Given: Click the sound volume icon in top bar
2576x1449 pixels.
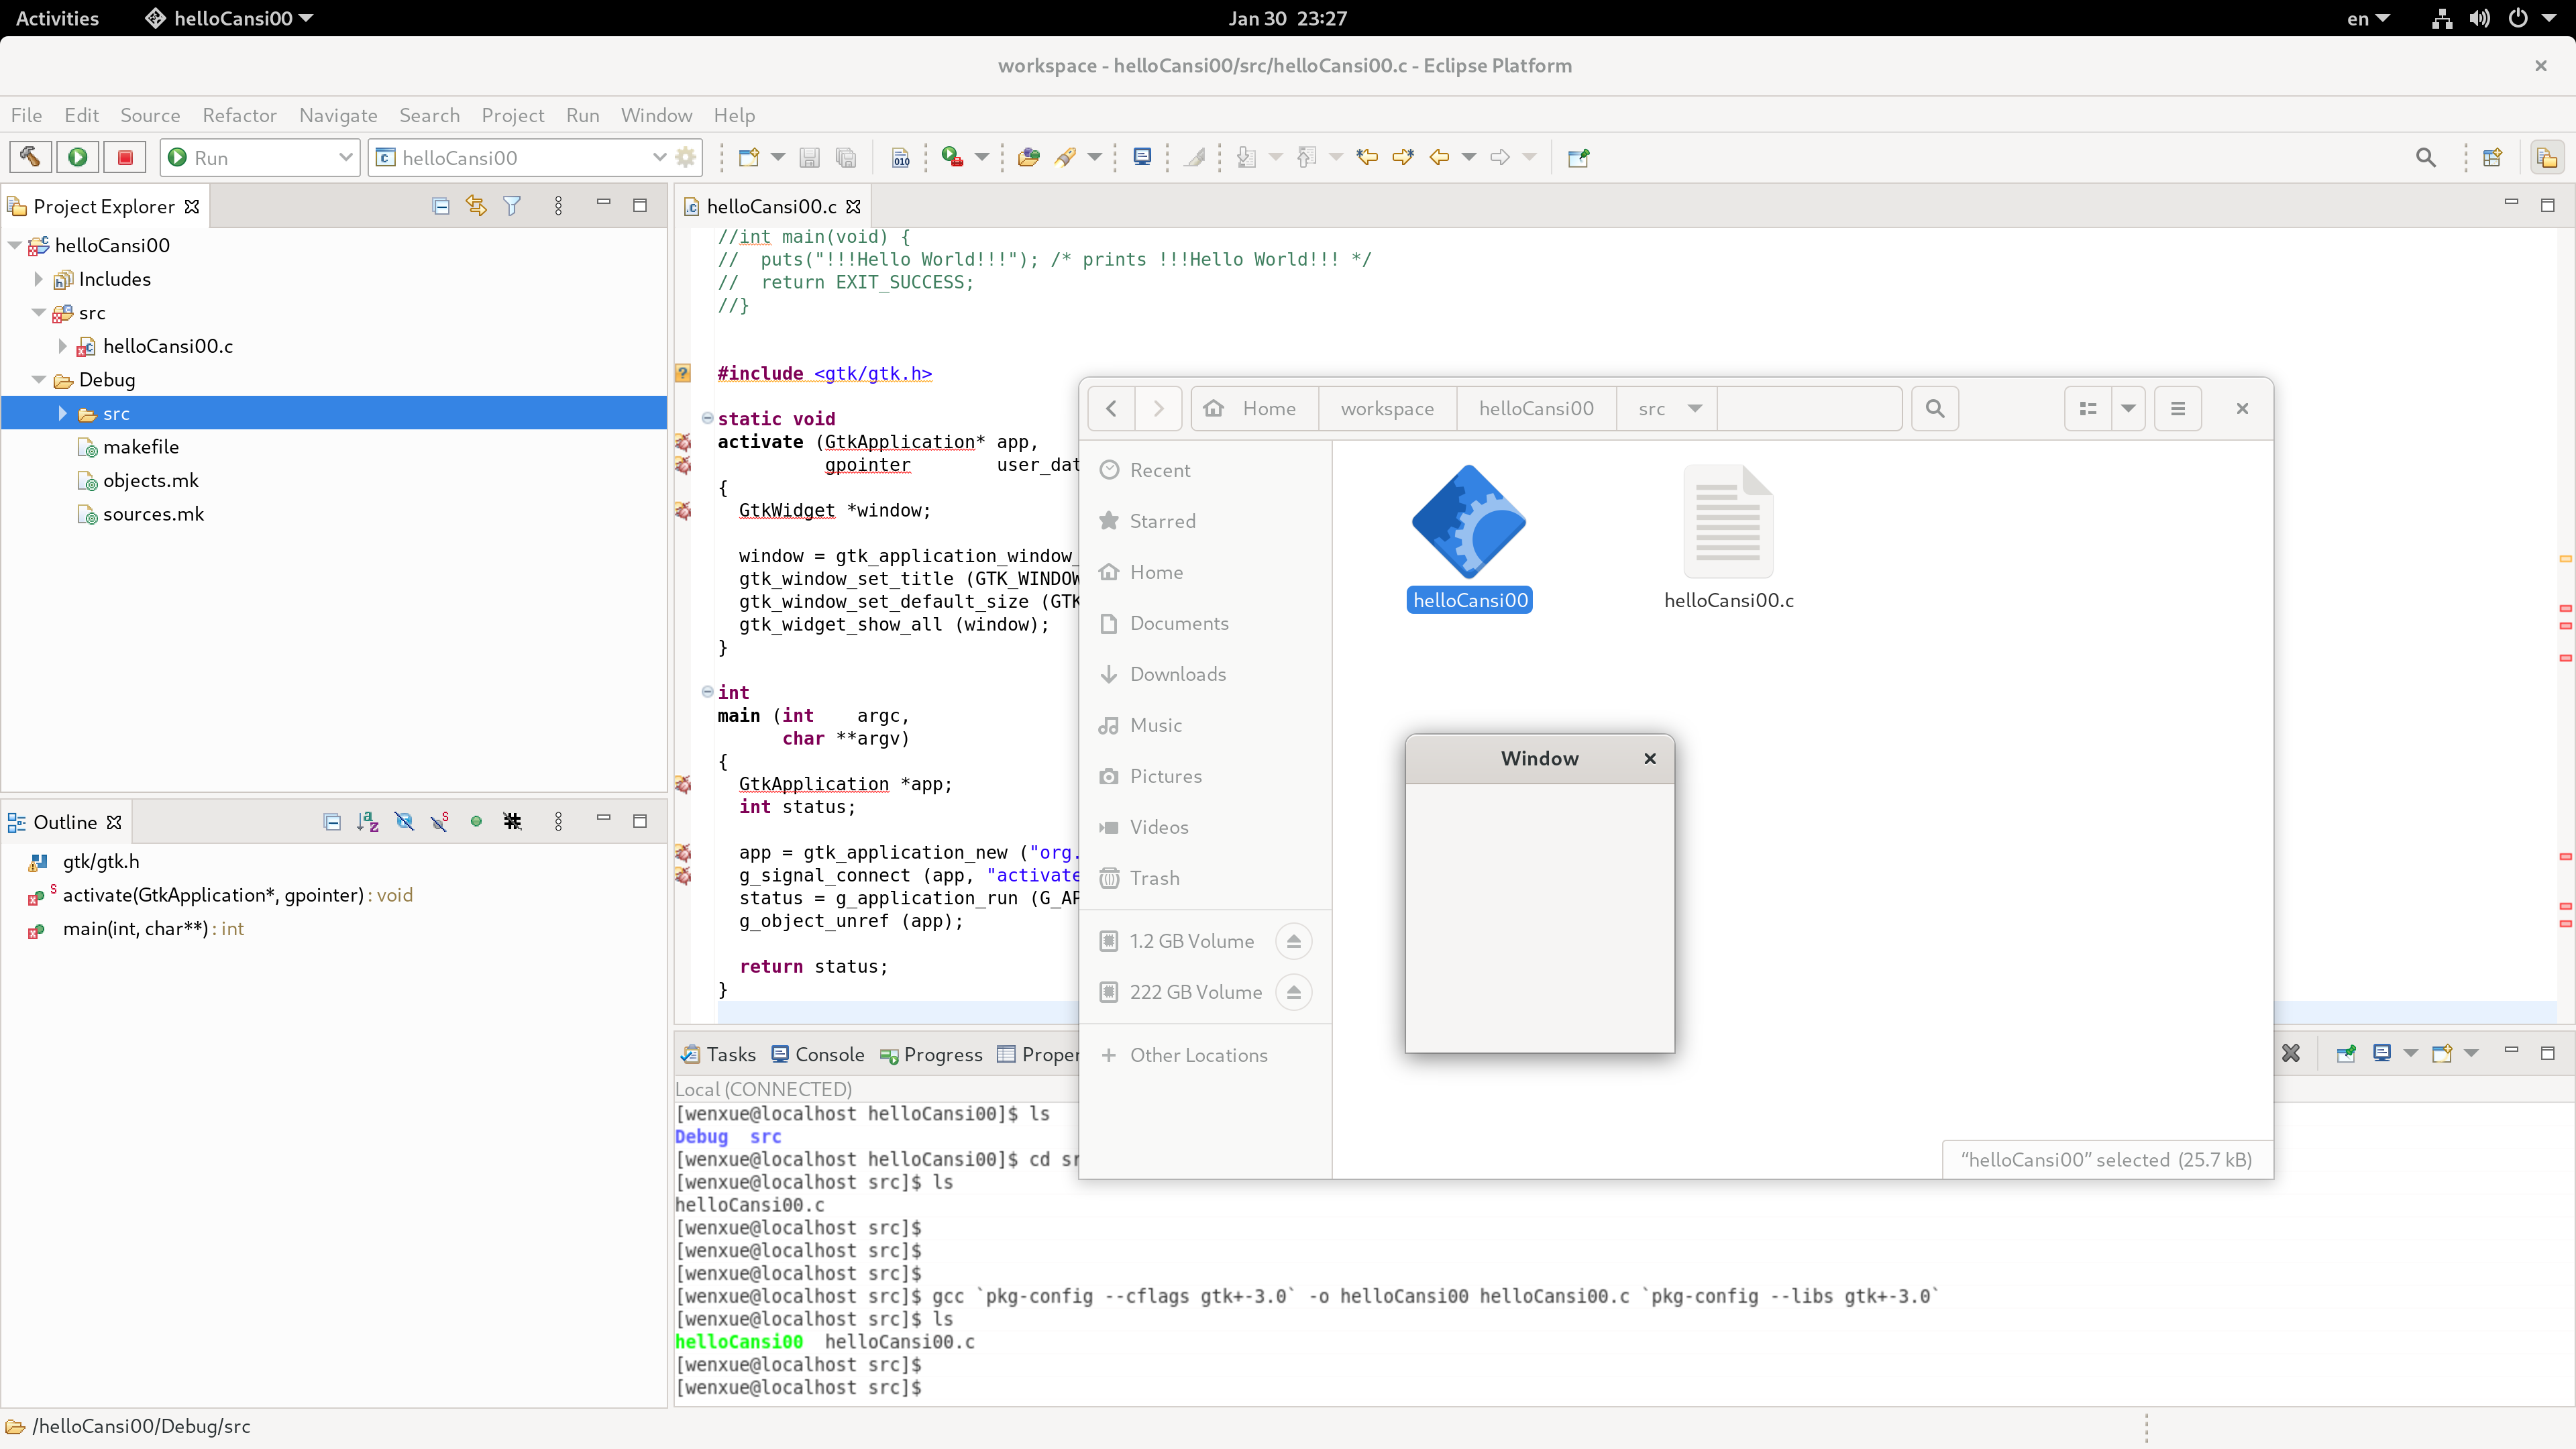Looking at the screenshot, I should [2479, 18].
